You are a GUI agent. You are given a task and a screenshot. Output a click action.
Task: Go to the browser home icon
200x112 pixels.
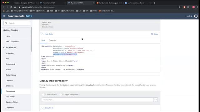point(15,7)
